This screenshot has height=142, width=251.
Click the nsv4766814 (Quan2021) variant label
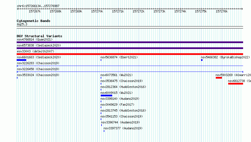35,39
